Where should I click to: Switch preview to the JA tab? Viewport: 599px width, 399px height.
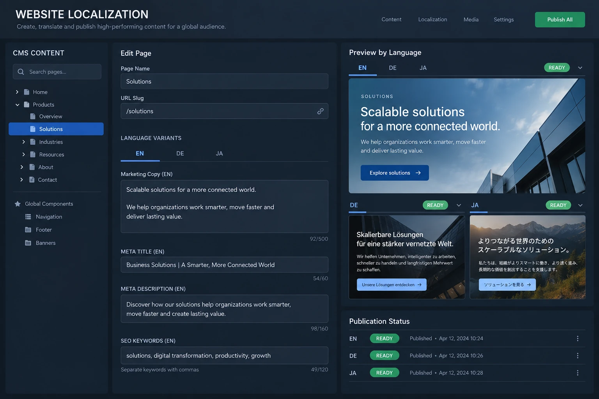click(423, 68)
